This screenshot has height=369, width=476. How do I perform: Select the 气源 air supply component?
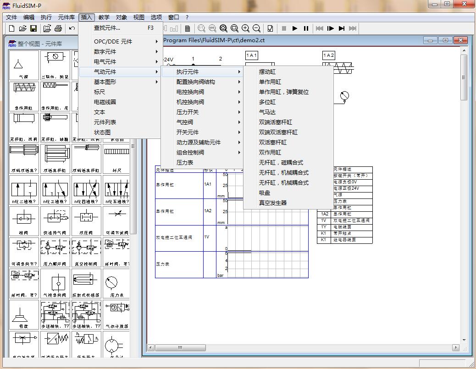click(24, 65)
